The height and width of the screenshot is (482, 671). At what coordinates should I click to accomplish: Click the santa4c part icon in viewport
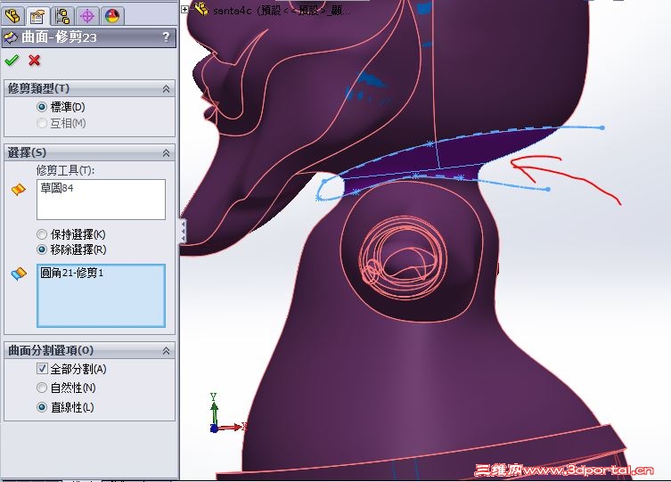[x=201, y=8]
